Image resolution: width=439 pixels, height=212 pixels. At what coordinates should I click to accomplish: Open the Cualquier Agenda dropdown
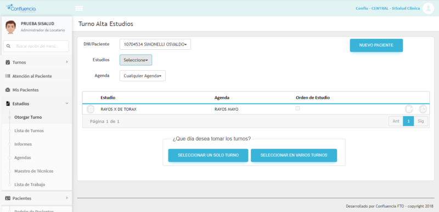click(143, 76)
